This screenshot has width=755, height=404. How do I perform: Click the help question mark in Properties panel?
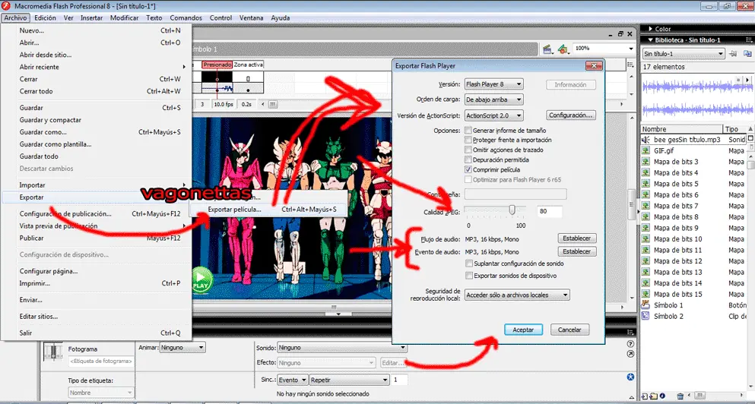coord(631,344)
